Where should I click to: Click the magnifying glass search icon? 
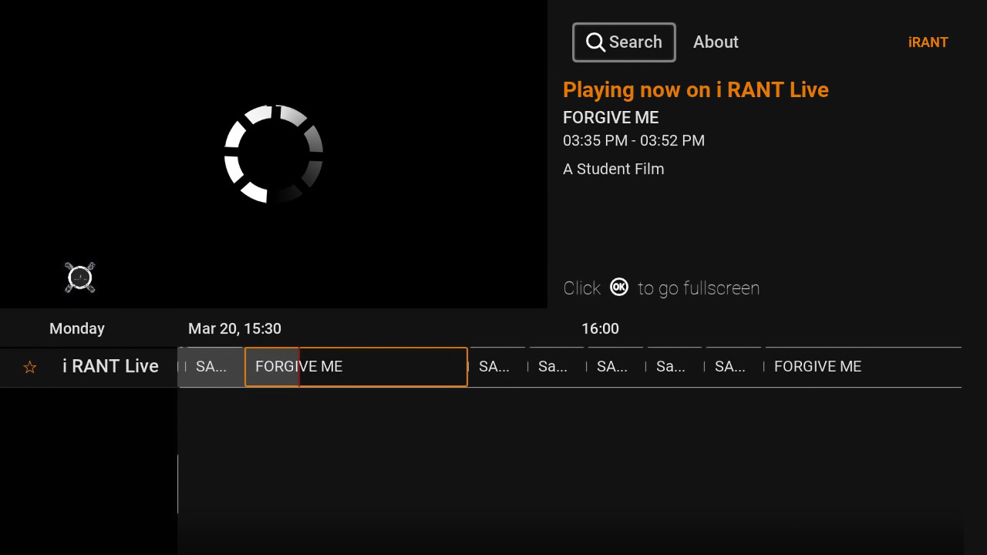[595, 42]
